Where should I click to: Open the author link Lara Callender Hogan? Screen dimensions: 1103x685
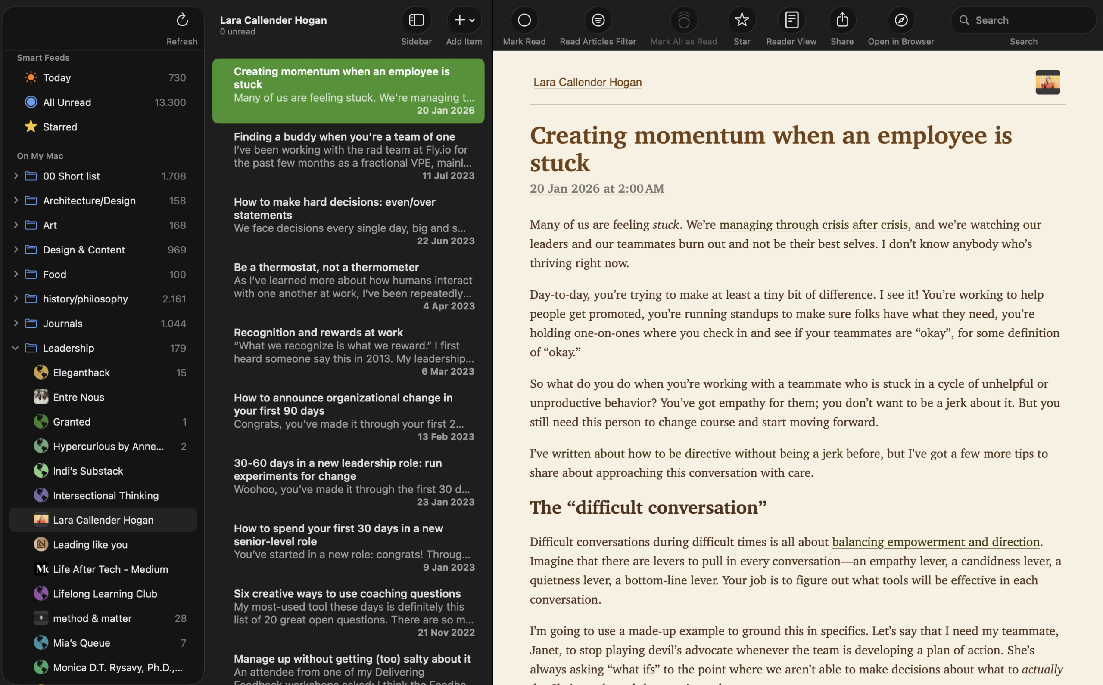tap(587, 82)
